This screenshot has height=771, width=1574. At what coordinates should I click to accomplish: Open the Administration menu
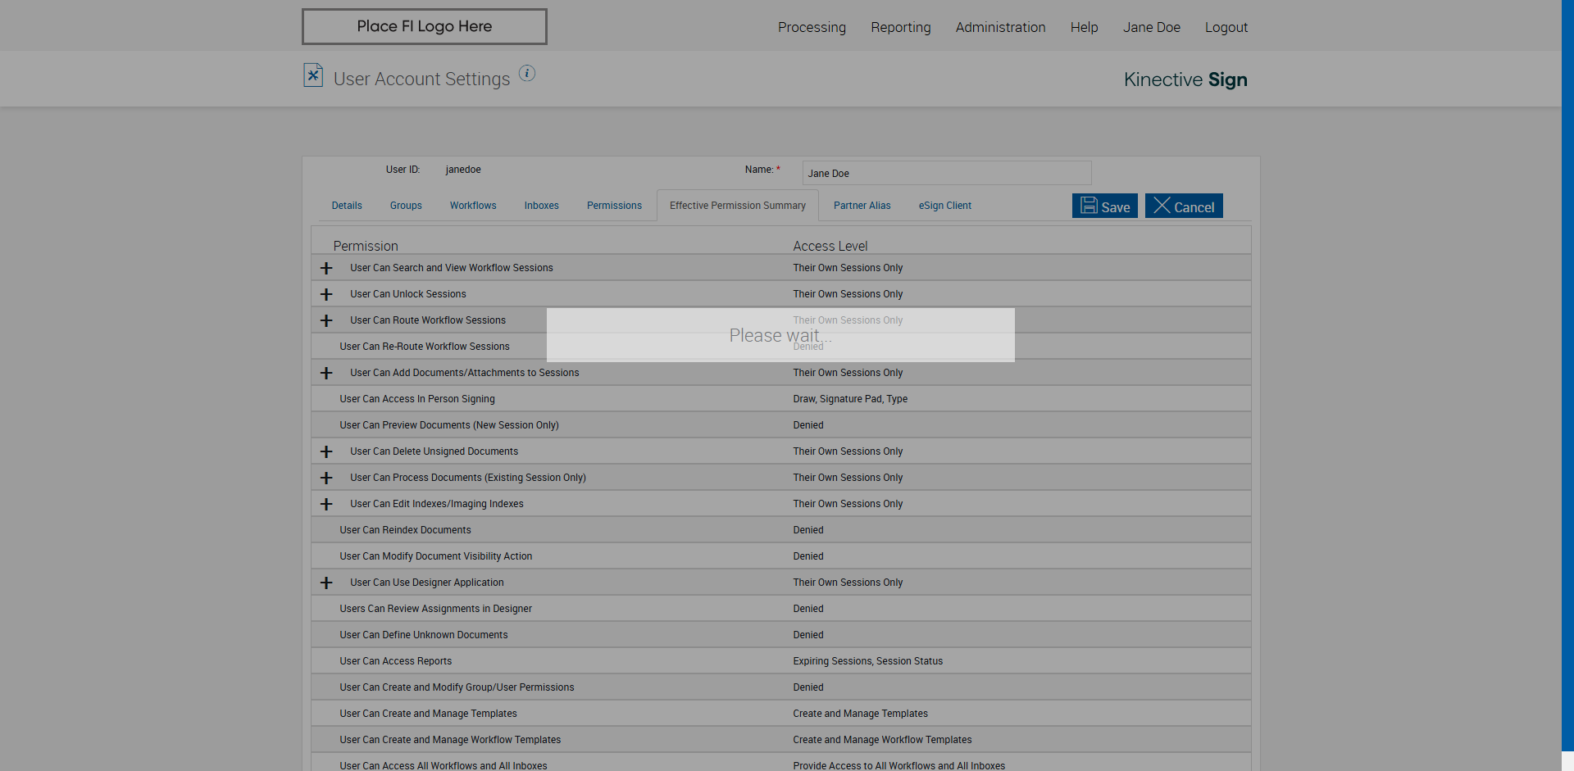1000,27
